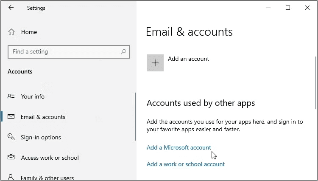Viewport: 318px width, 181px height.
Task: Open Family & other users section
Action: (47, 178)
